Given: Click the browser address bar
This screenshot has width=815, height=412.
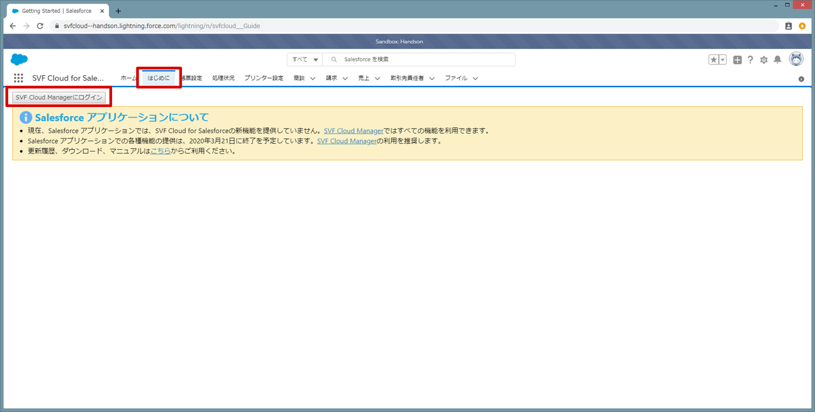Looking at the screenshot, I should 414,26.
